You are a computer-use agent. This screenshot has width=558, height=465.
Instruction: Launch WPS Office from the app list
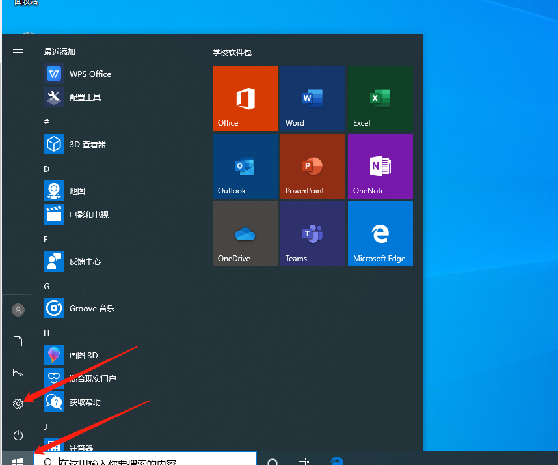point(90,74)
